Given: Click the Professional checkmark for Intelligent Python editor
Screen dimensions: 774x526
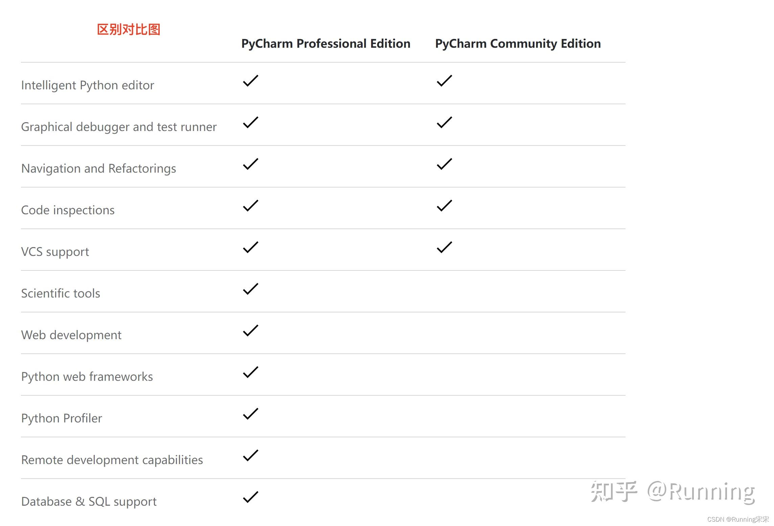Looking at the screenshot, I should [x=251, y=81].
